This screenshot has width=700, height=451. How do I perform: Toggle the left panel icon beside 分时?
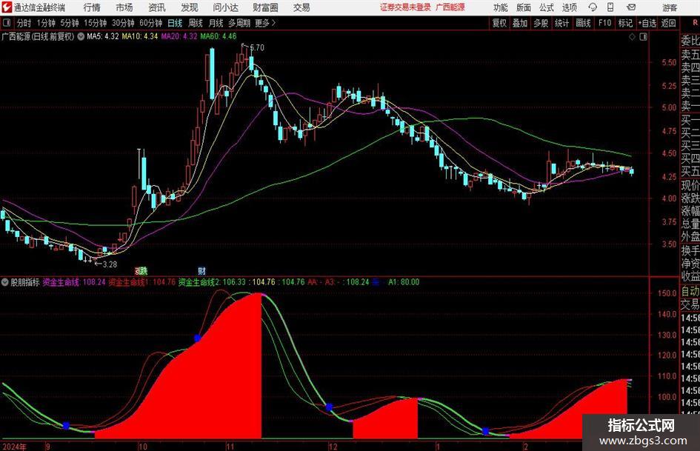[x=7, y=23]
